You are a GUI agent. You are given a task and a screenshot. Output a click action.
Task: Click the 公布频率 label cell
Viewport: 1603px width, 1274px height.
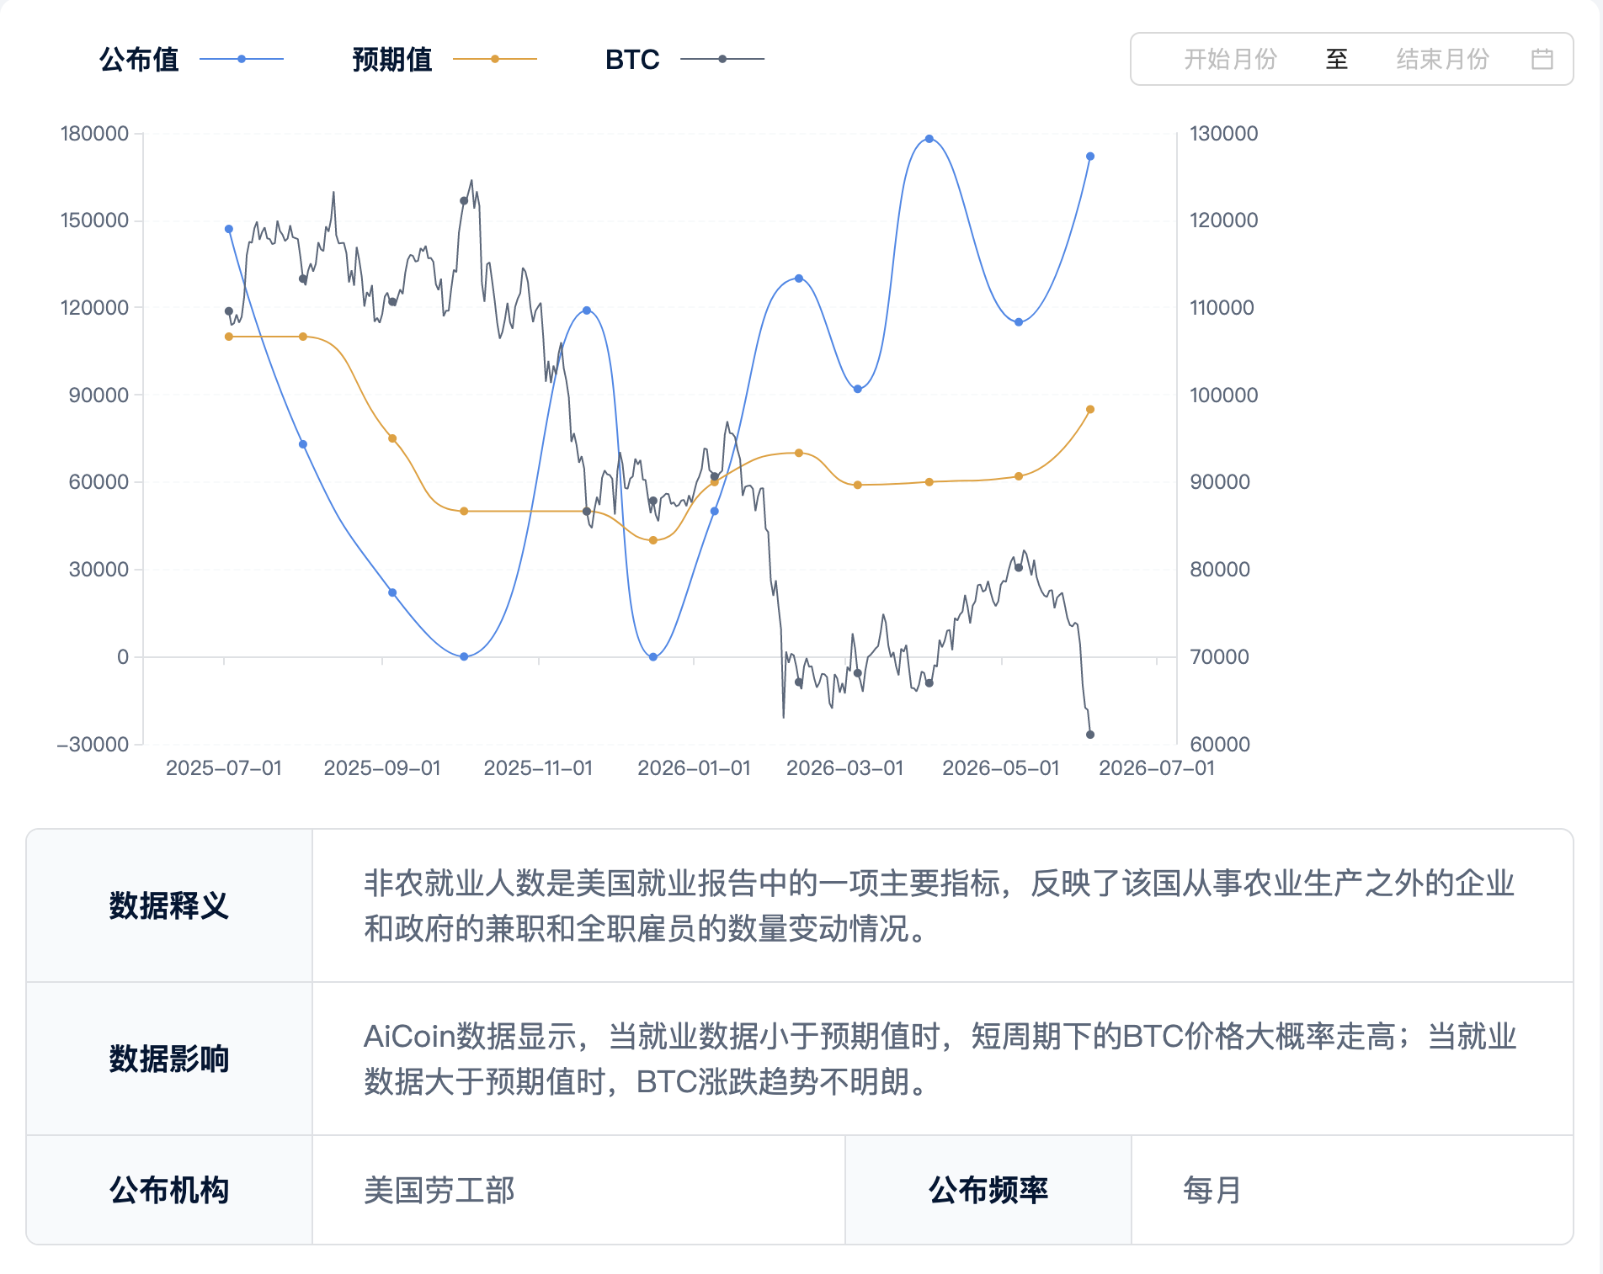point(988,1190)
